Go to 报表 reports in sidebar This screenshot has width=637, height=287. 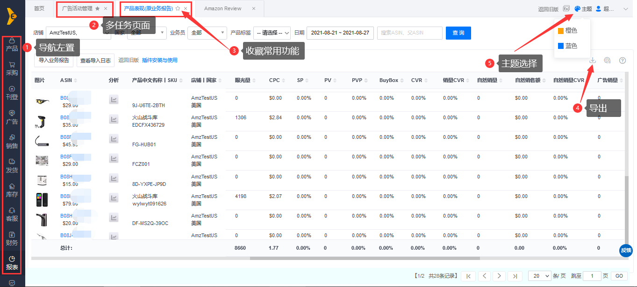pyautogui.click(x=12, y=263)
